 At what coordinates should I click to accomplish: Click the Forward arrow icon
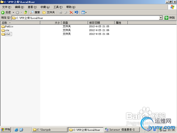pos(17,12)
